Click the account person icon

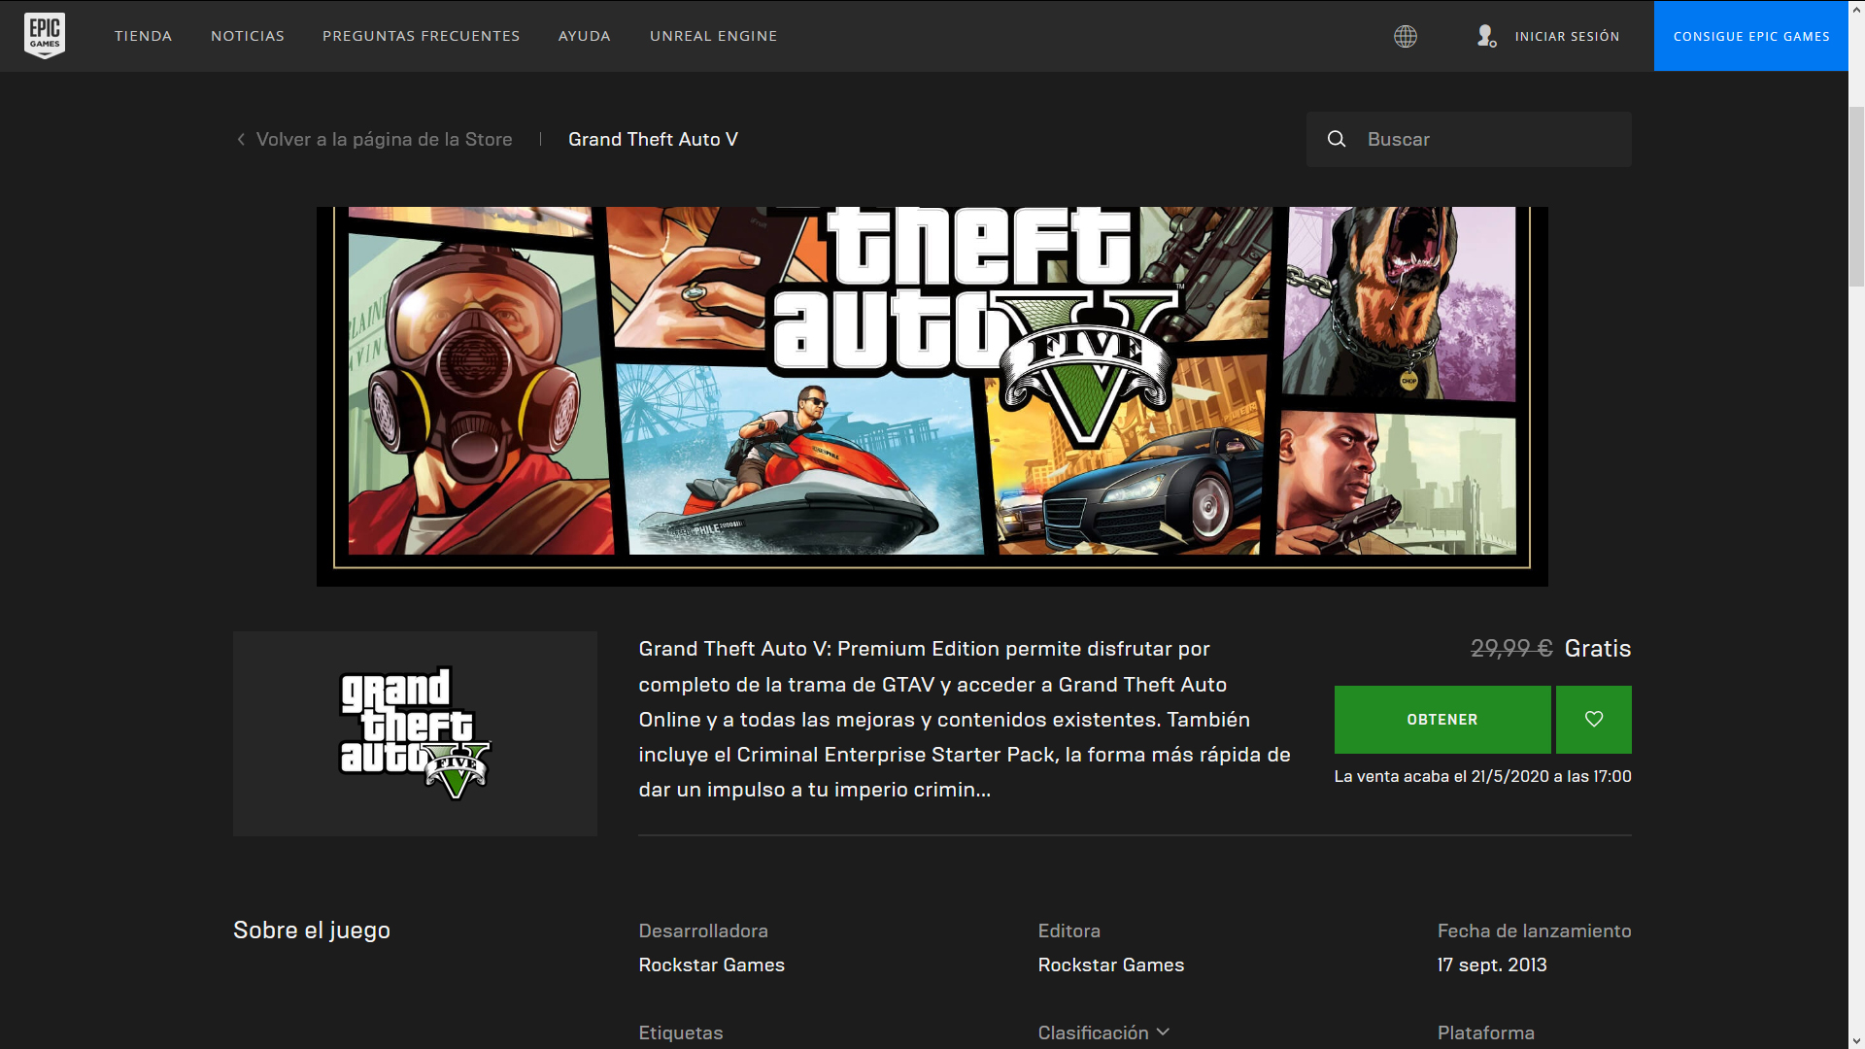click(x=1486, y=36)
